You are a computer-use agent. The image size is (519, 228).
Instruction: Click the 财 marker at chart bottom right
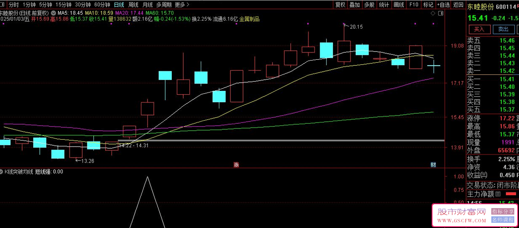433,164
